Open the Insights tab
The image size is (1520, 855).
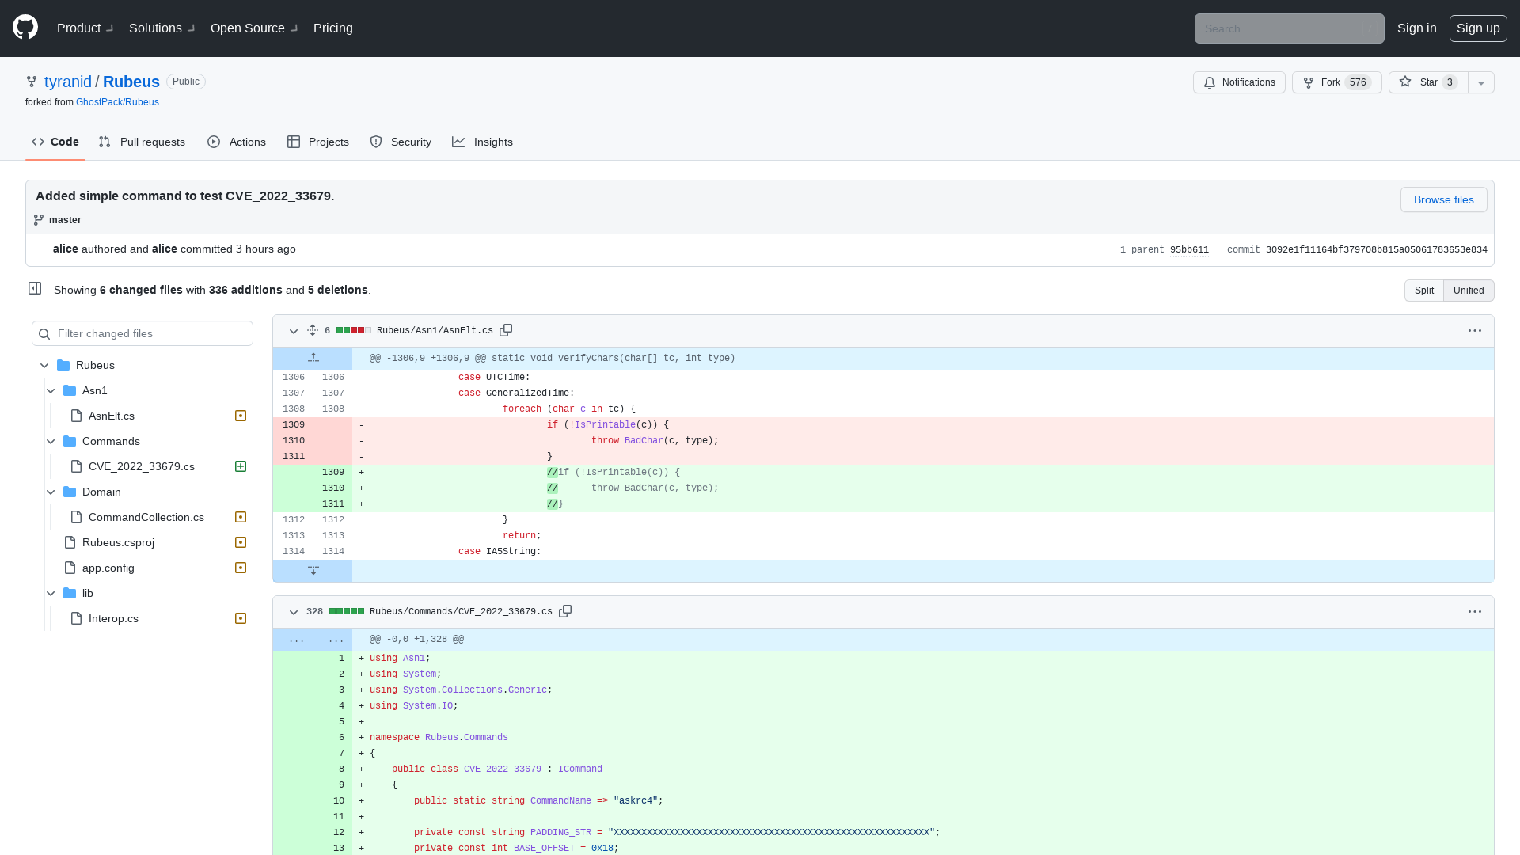coord(482,142)
